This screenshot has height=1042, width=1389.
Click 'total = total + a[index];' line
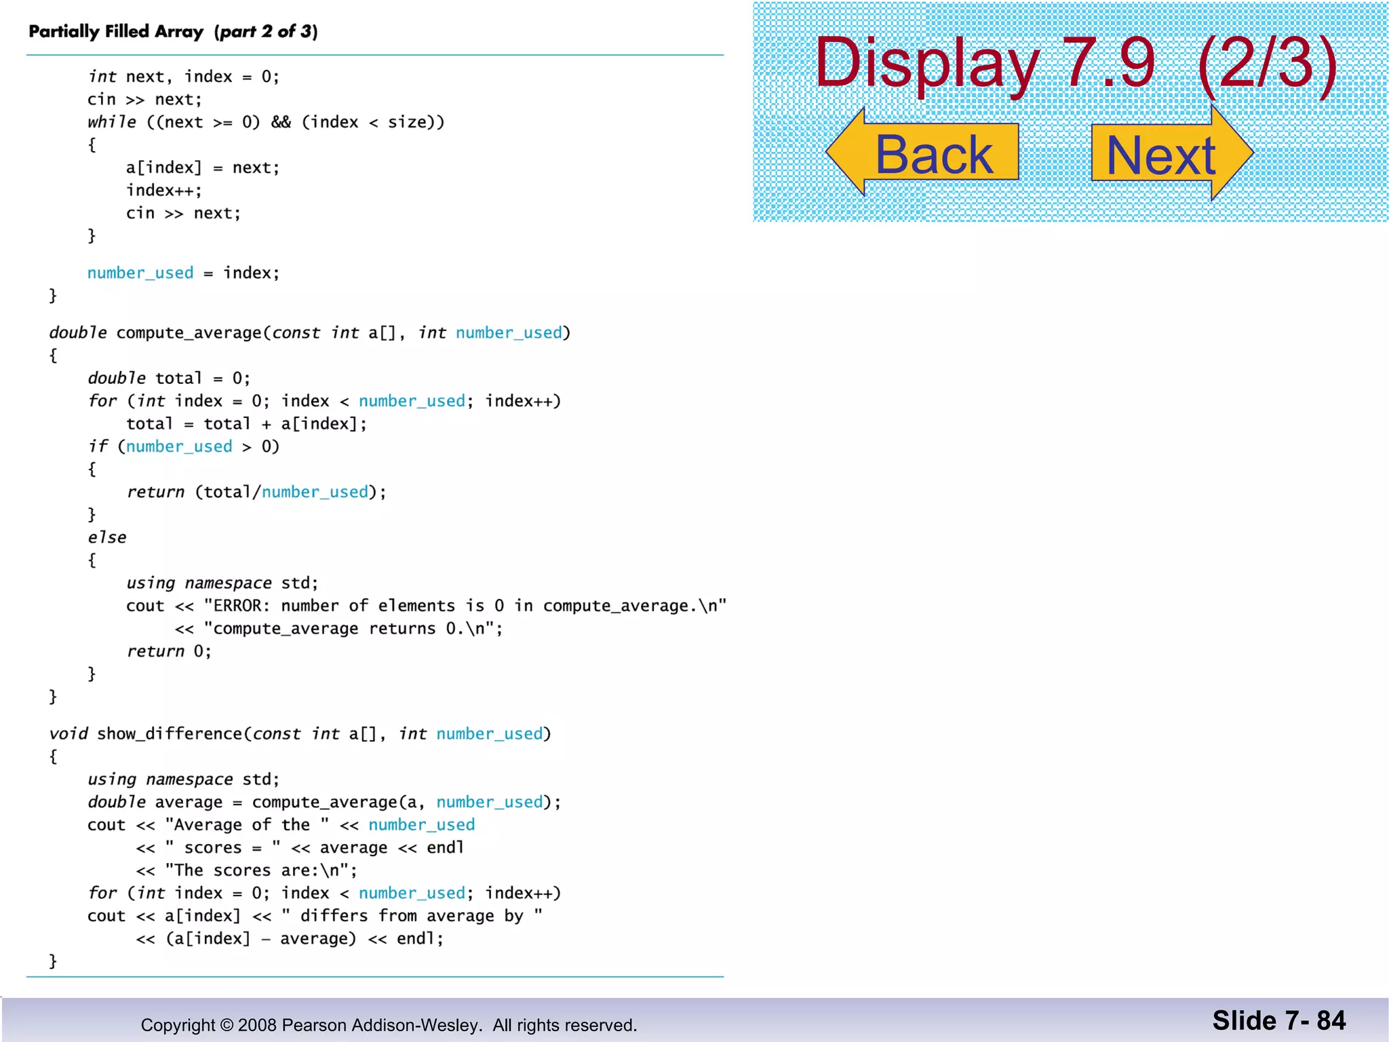246,424
